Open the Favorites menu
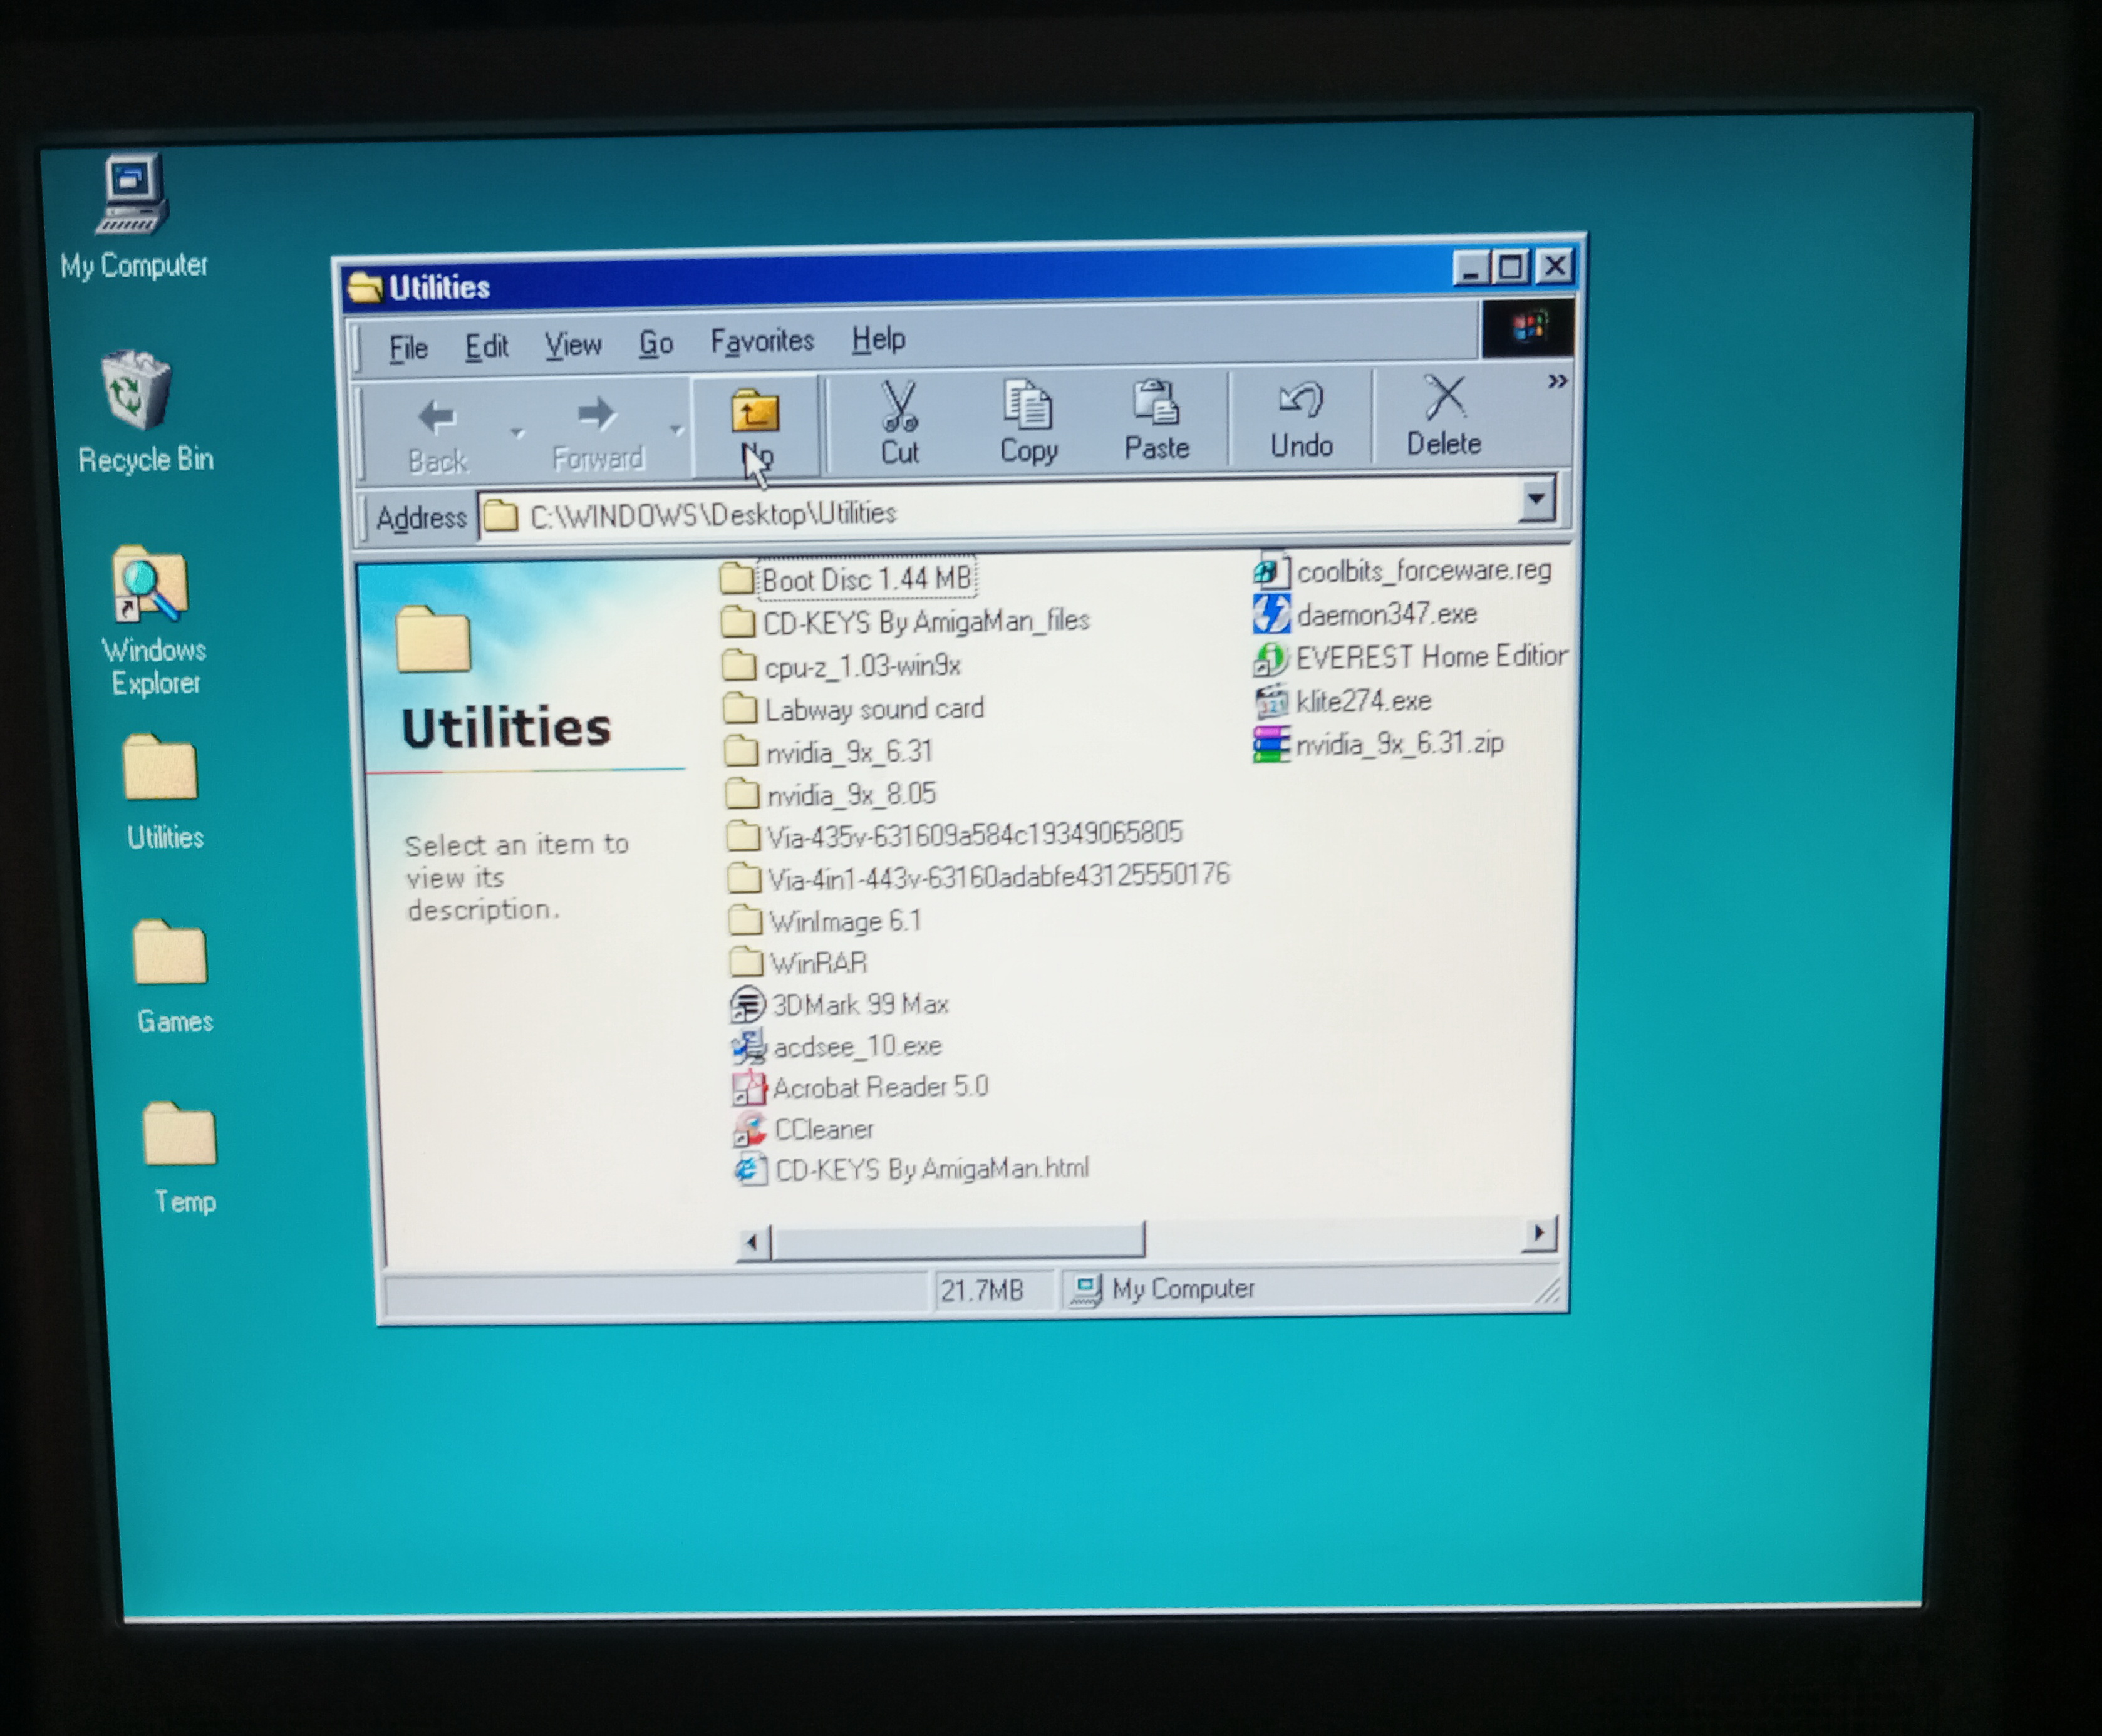The width and height of the screenshot is (2102, 1736). 762,342
